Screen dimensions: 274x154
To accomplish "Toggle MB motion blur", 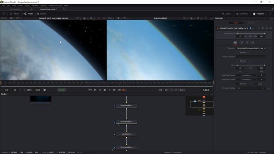I will pyautogui.click(x=166, y=90).
